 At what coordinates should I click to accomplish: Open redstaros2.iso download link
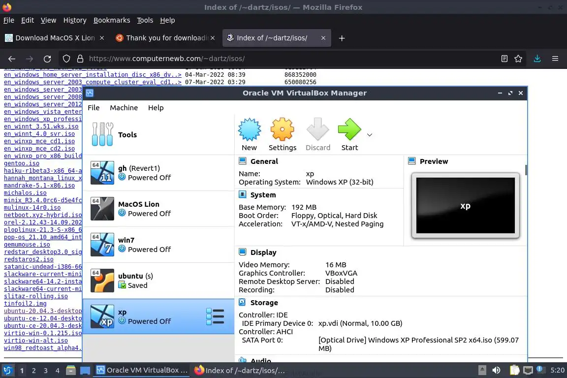[29, 259]
